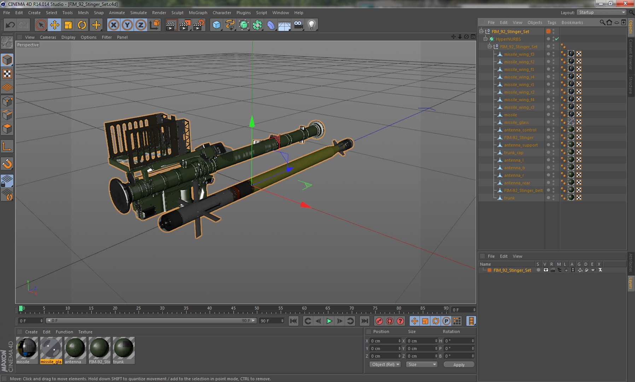
Task: Select the Live Selection tool
Action: 41,25
